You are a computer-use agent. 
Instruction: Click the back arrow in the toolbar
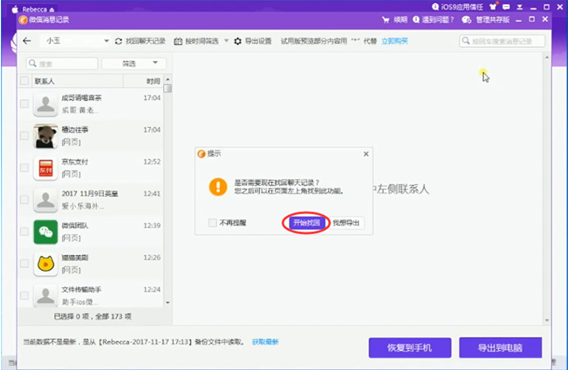point(27,41)
